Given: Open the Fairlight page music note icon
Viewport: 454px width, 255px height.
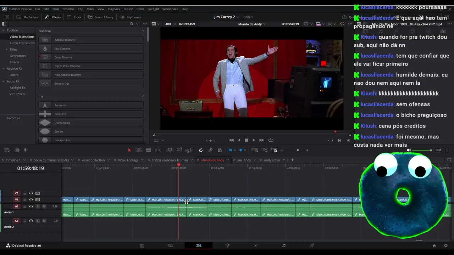Looking at the screenshot, I should pos(284,245).
